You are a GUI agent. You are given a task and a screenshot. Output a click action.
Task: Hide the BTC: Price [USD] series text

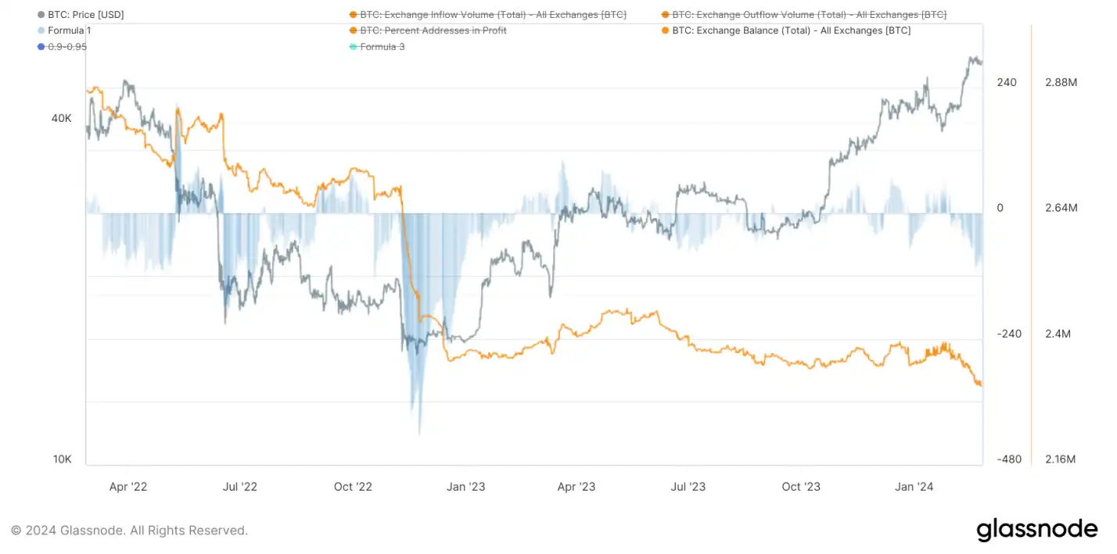pyautogui.click(x=86, y=15)
